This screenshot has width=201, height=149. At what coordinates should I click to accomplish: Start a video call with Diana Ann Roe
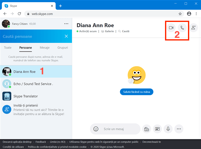[171, 28]
